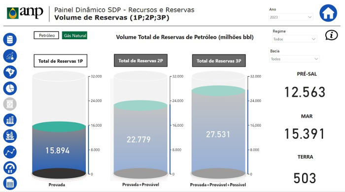
Task: Open the gauge meter sidebar icon
Action: coord(10,168)
